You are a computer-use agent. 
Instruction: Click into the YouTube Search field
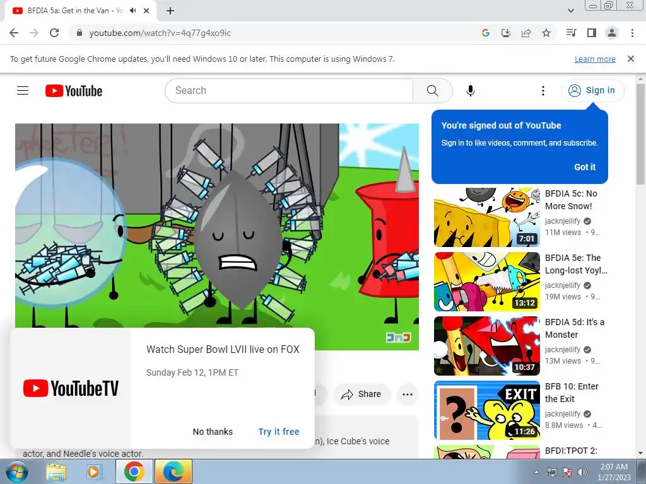[289, 91]
